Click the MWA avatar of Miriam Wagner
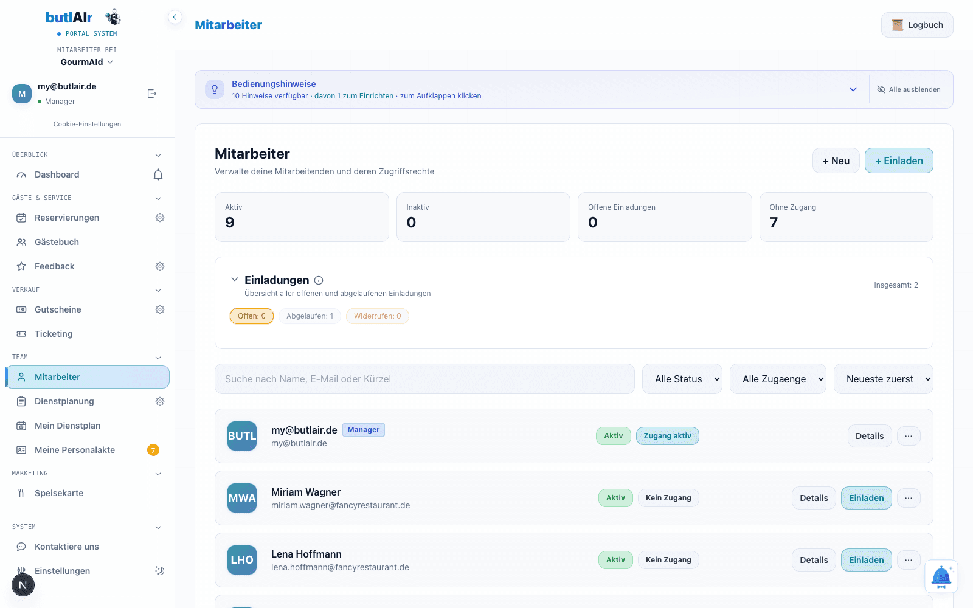The height and width of the screenshot is (608, 973). (x=242, y=498)
